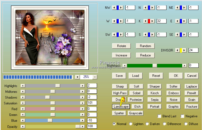Click the Highlights slider thumb
This screenshot has width=202, height=130.
point(58,86)
